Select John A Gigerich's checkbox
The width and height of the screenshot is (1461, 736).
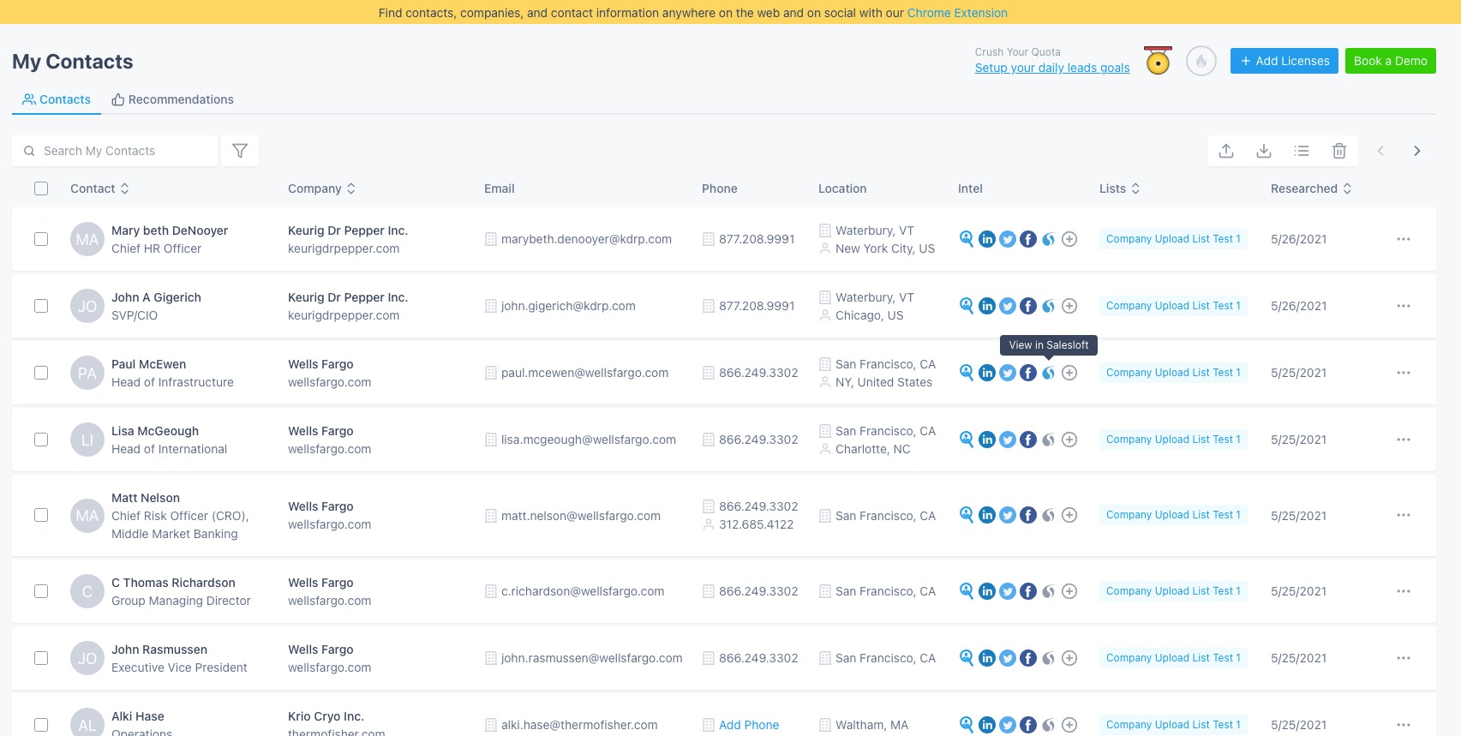(41, 306)
